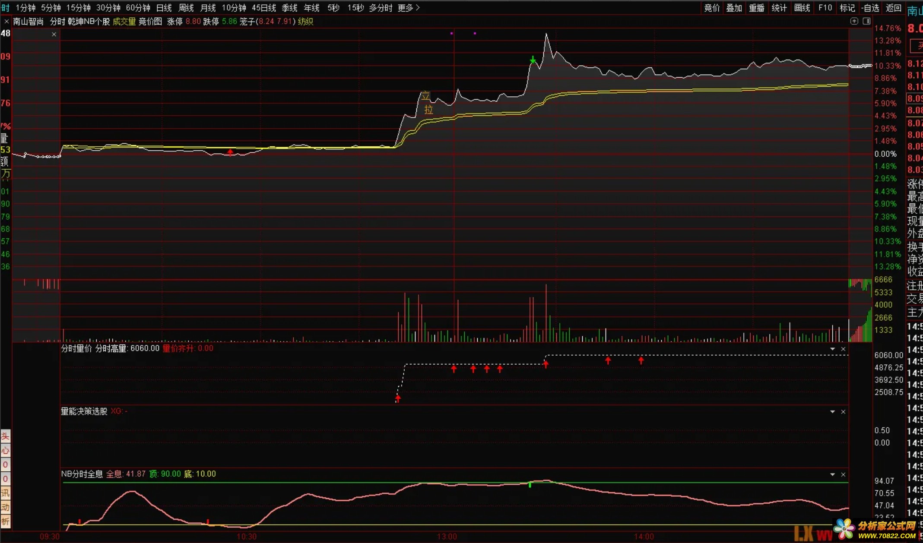Screen dimensions: 923x543
Task: Click the 14.76% top scale value
Action: coord(888,28)
